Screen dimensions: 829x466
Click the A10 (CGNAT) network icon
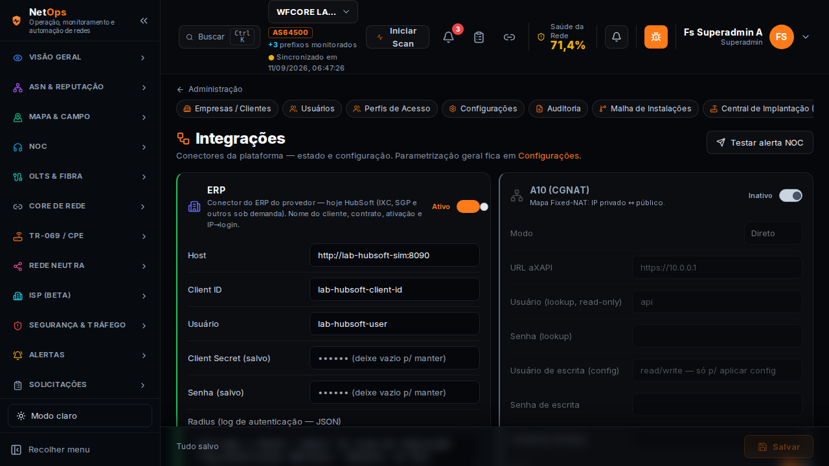coord(517,195)
